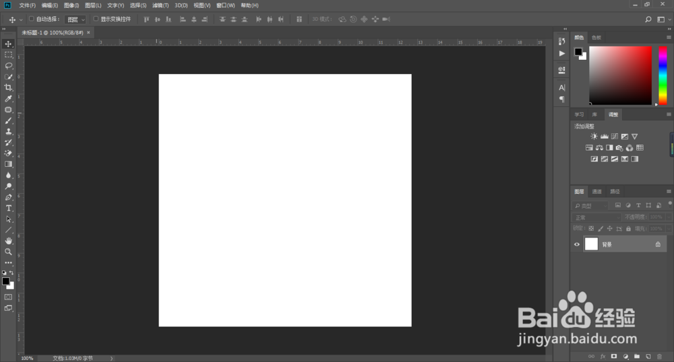674x362 pixels.
Task: Open layer style fx menu
Action: tap(603, 357)
